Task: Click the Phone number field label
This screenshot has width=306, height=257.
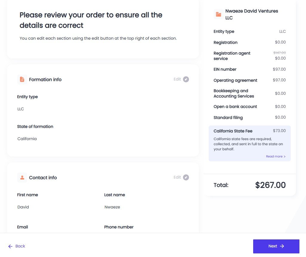Action: coord(119,227)
